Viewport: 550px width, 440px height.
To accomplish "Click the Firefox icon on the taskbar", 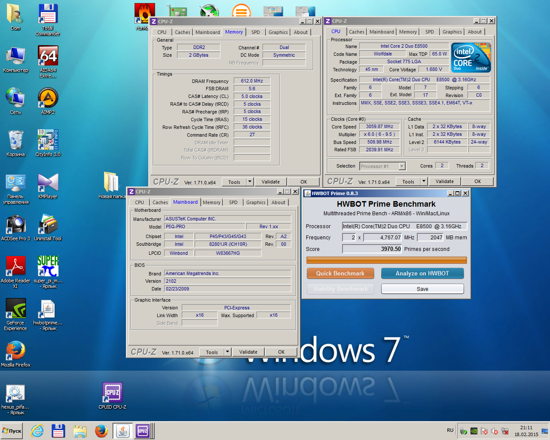I will (x=101, y=431).
